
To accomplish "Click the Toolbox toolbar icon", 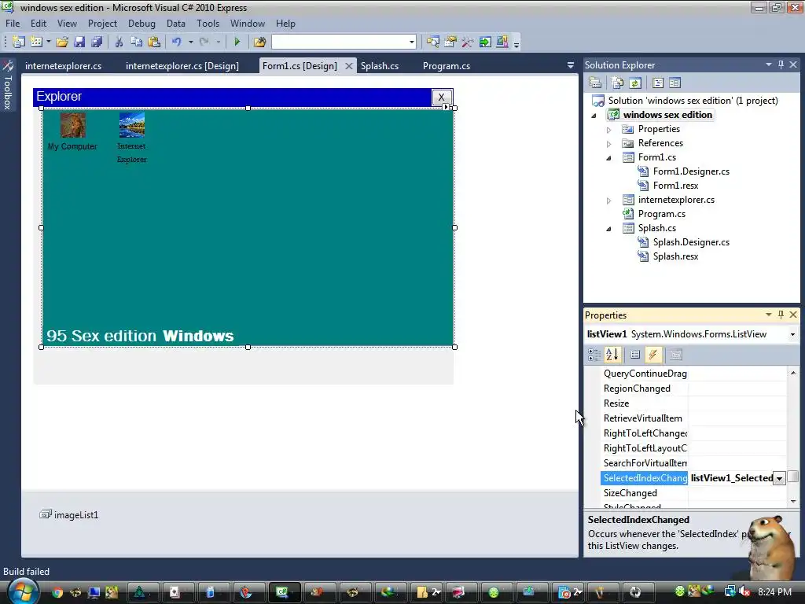I will 467,42.
